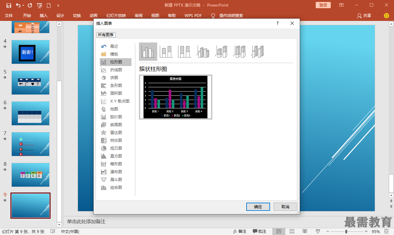Select the 旭日图 sunburst category
This screenshot has width=394, height=235.
115,148
